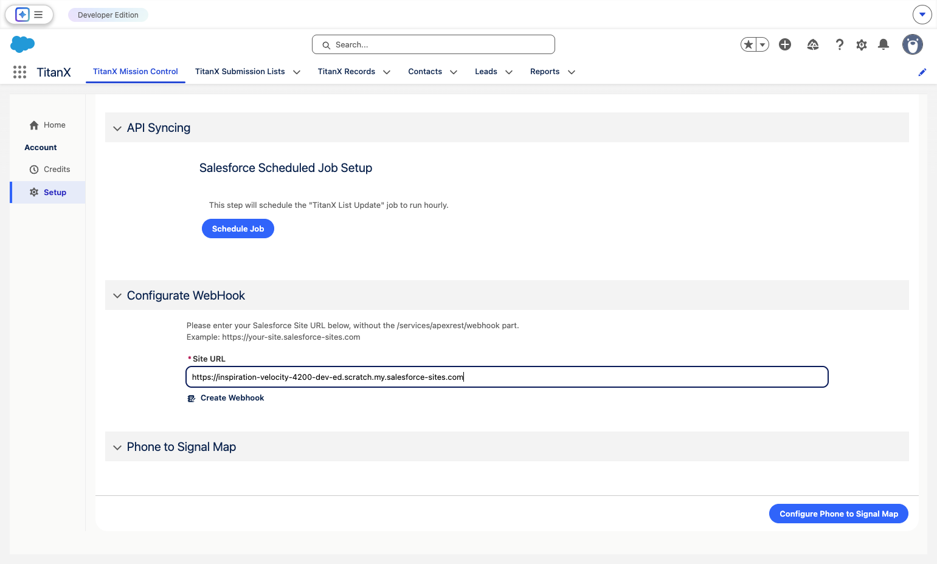Image resolution: width=937 pixels, height=564 pixels.
Task: Expand the Phone to Signal Map section
Action: [x=117, y=447]
